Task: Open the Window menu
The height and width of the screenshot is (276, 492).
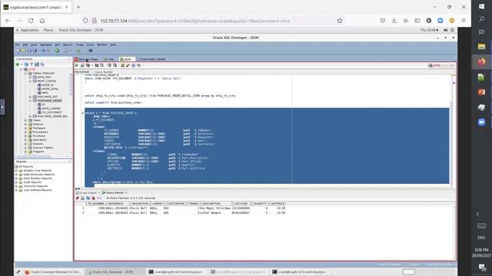Action: pyautogui.click(x=102, y=44)
